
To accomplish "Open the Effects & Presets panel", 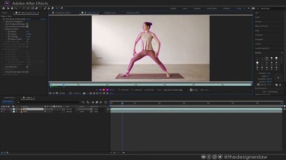I will pos(261,26).
